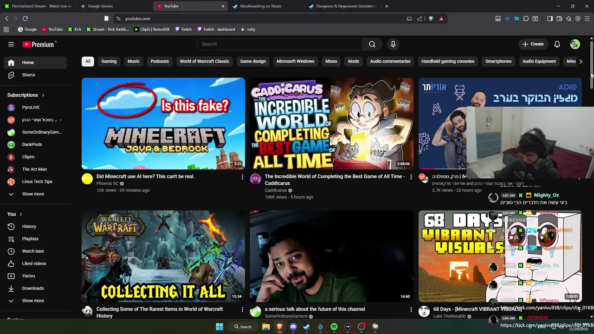The width and height of the screenshot is (594, 334).
Task: Open options for the serious talk video
Action: tap(411, 309)
